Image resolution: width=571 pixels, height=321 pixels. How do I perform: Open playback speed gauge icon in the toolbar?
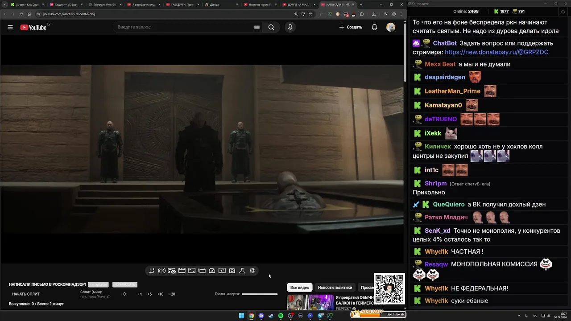click(x=212, y=271)
